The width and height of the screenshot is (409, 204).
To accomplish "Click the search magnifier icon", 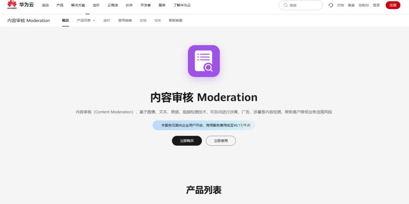I will point(285,5).
